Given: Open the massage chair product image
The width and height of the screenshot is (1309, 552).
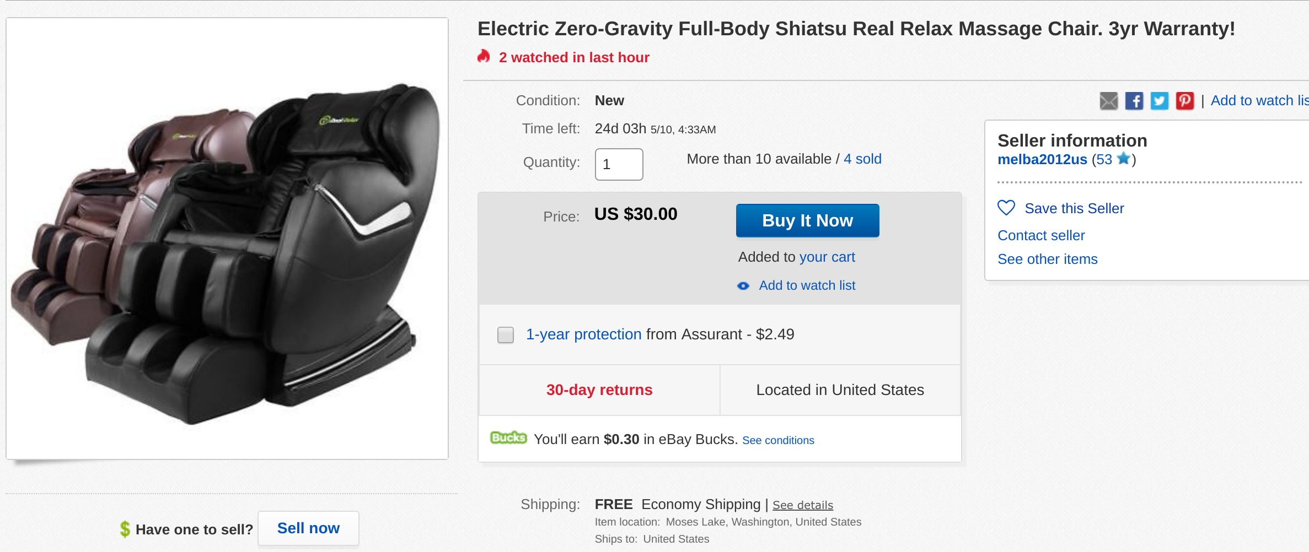Looking at the screenshot, I should click(x=227, y=239).
